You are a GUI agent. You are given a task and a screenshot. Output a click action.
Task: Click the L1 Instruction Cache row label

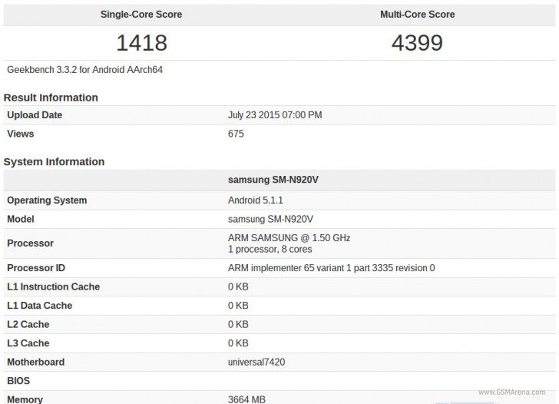tap(53, 287)
